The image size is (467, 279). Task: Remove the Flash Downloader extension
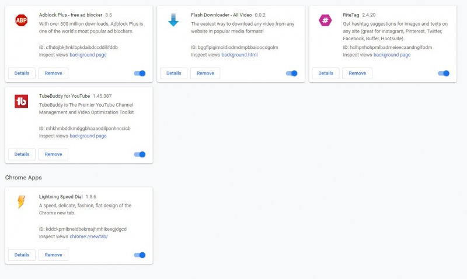coord(205,73)
